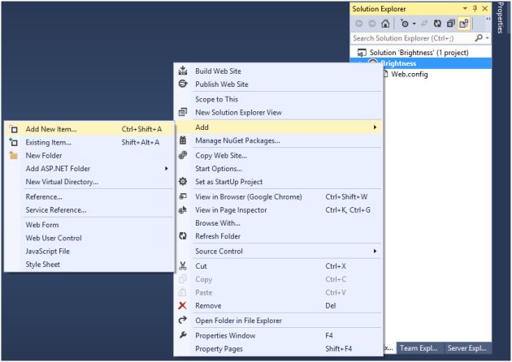This screenshot has height=362, width=512.
Task: Open the Solution Explorer toolbar overflow options
Action: (488, 20)
